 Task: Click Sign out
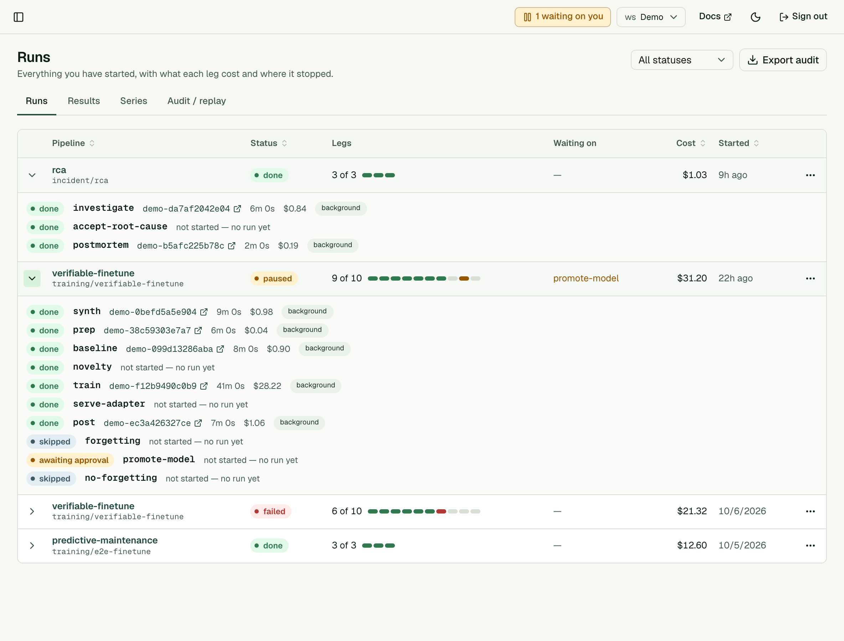point(803,17)
